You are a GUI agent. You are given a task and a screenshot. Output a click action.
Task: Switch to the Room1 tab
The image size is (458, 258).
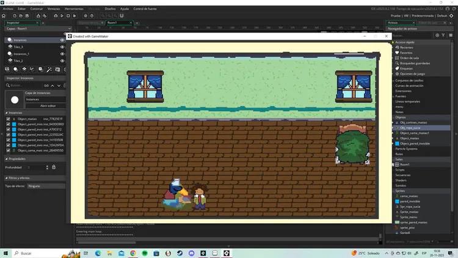[x=112, y=23]
